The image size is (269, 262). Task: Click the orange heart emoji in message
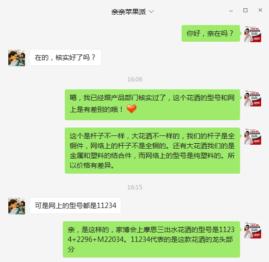point(132,109)
